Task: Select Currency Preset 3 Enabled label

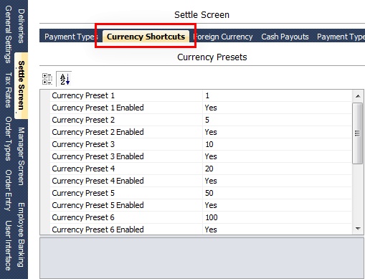Action: [98, 156]
